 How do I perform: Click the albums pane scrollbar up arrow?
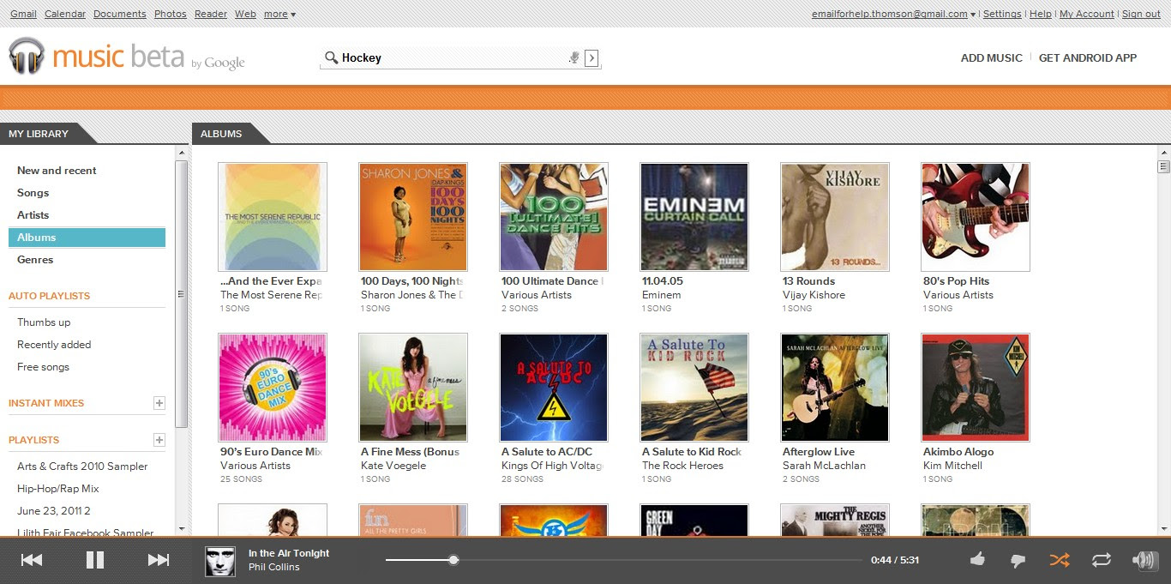pos(1163,154)
